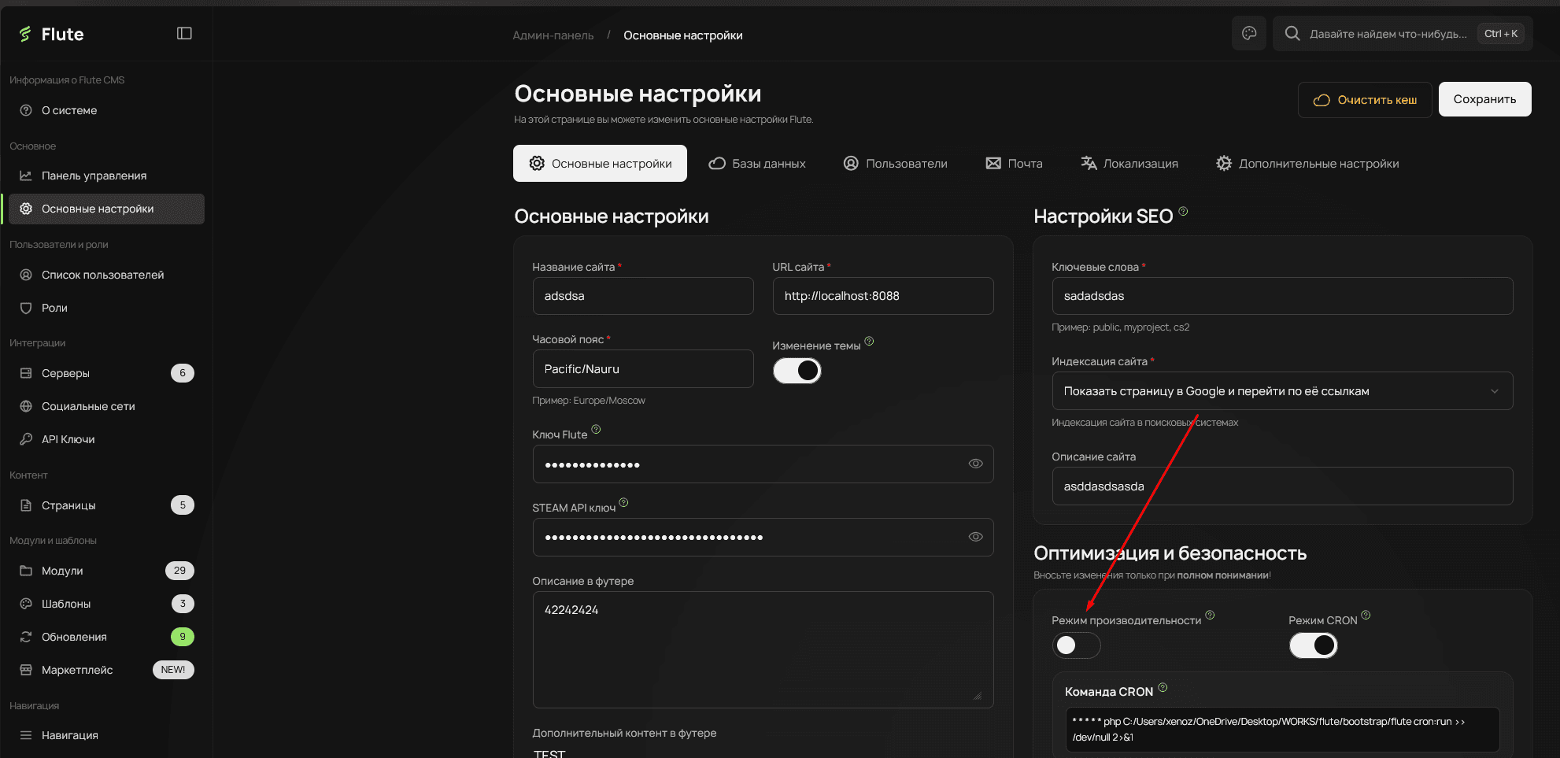Click the help icon beside Режим CRON

pos(1366,615)
